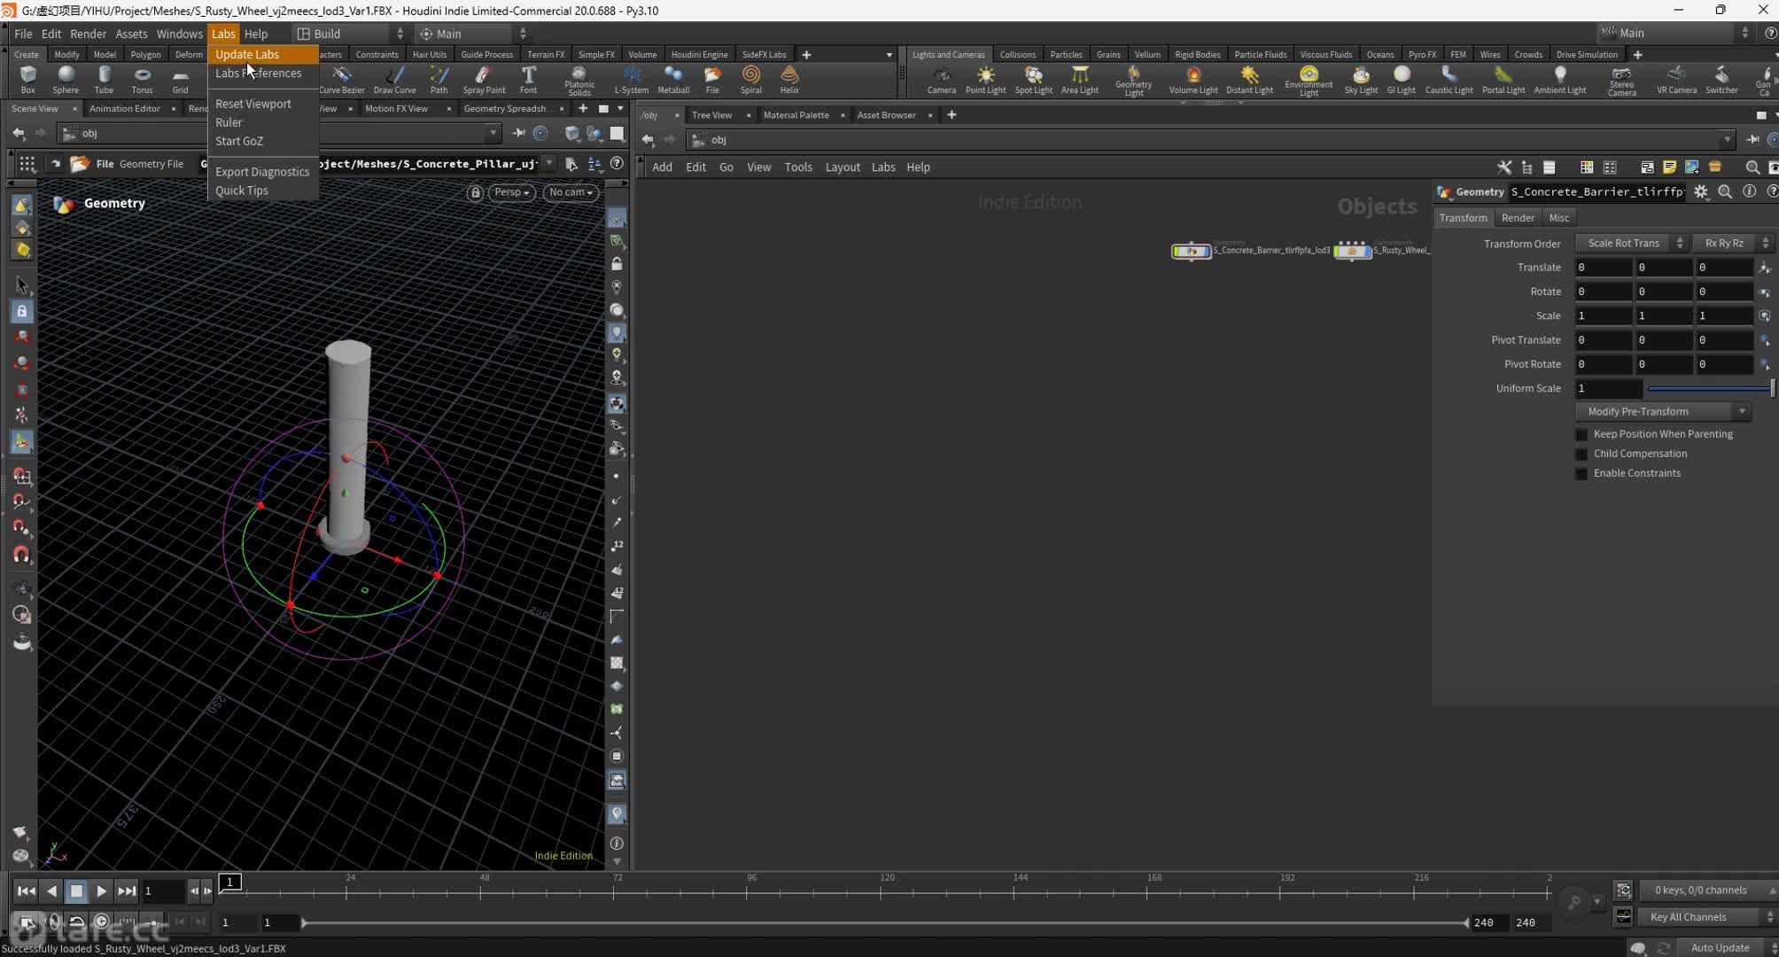Click the Metaball shelf tool

pos(673,79)
